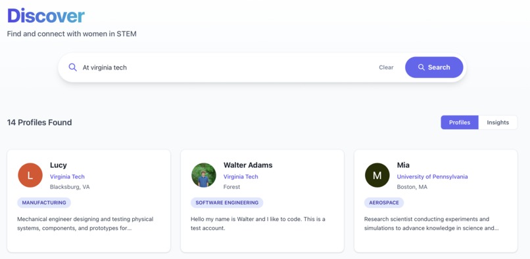Click 'Find and connect with women in STEM'
This screenshot has width=530, height=259.
click(72, 34)
